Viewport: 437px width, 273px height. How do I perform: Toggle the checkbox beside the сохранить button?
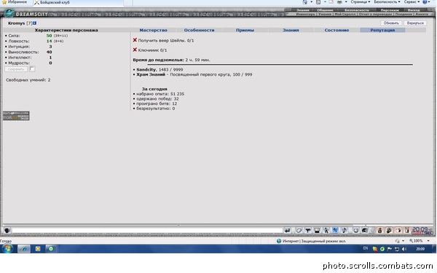(x=32, y=69)
